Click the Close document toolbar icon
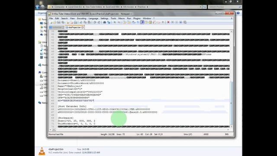The height and width of the screenshot is (156, 277). point(68,22)
